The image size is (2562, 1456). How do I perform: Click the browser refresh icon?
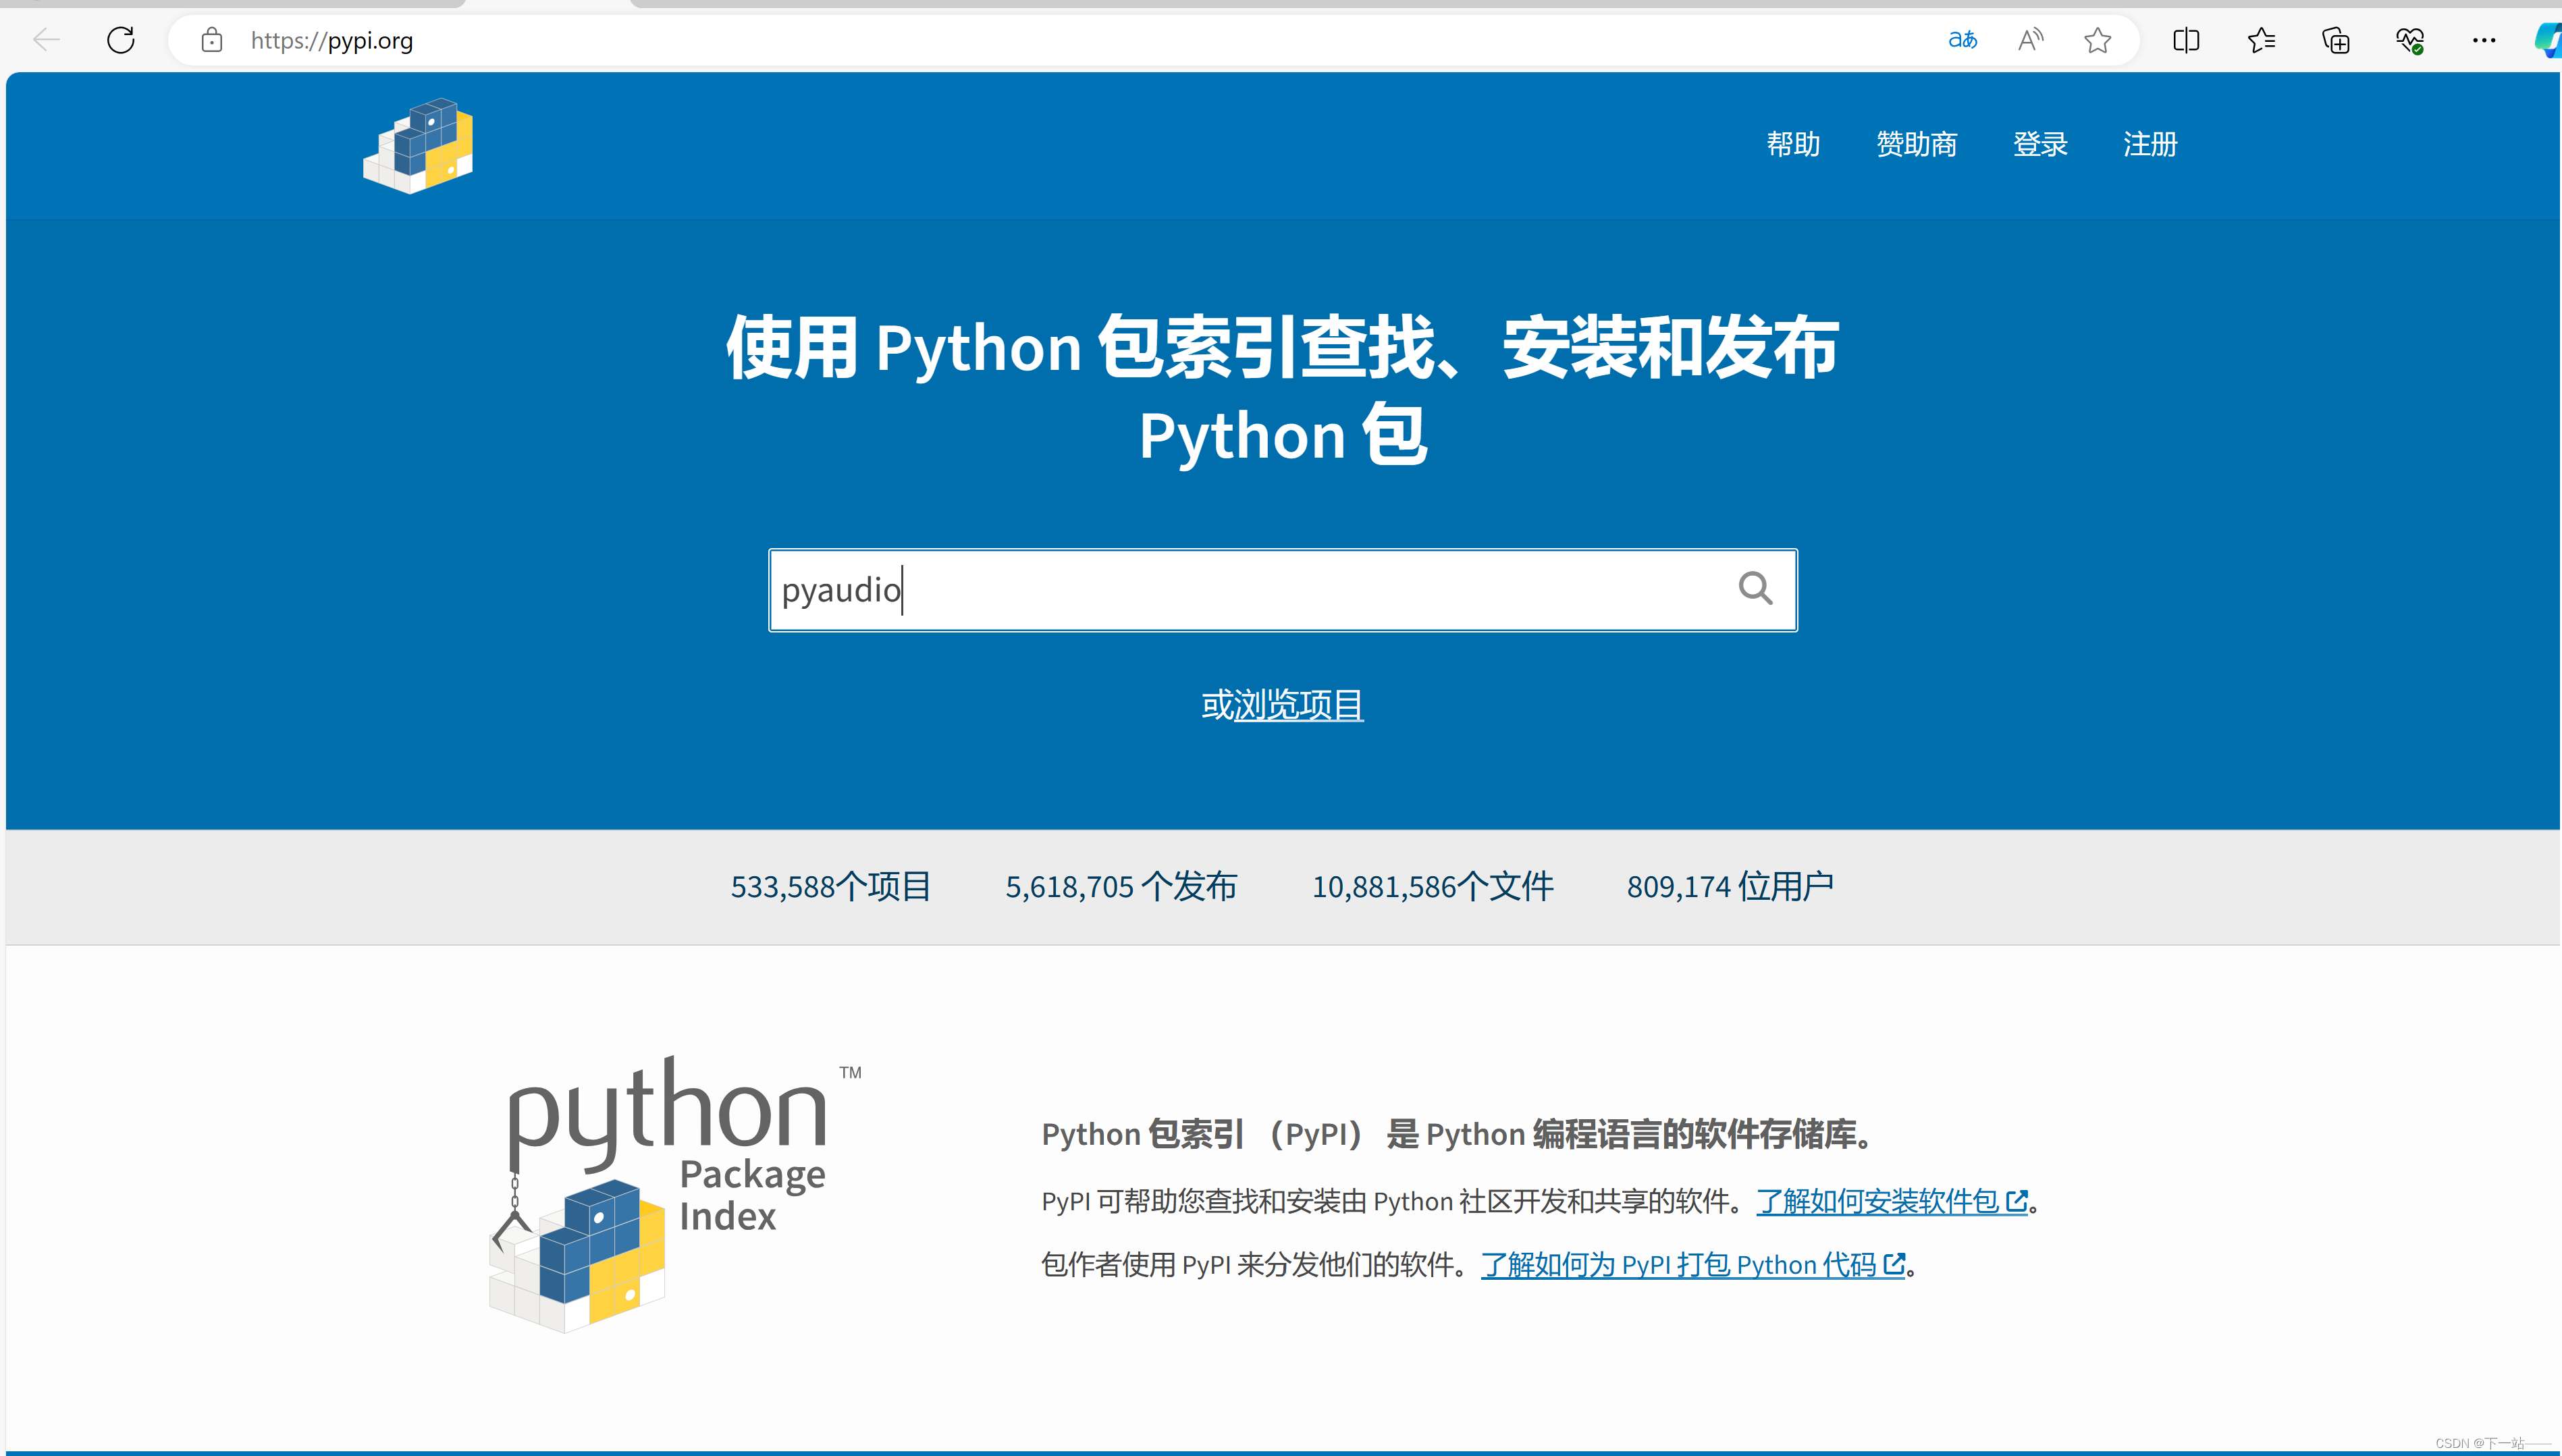(x=121, y=40)
